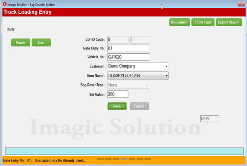This screenshot has width=247, height=166.
Task: Click the NEW status text box
Action: click(210, 119)
